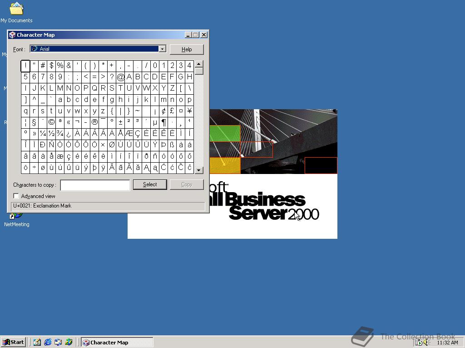Select the cent ¢ character

tap(163, 111)
